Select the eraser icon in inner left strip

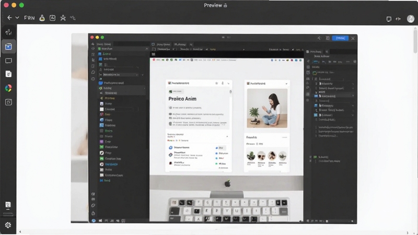(x=93, y=205)
